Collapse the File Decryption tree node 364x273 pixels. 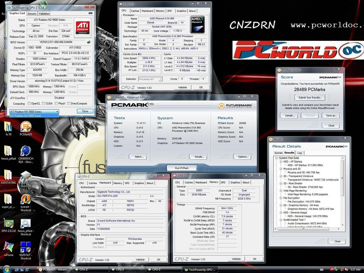point(281,198)
